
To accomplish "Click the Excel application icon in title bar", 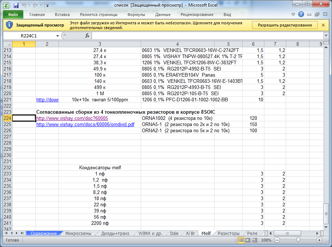I will coord(6,5).
